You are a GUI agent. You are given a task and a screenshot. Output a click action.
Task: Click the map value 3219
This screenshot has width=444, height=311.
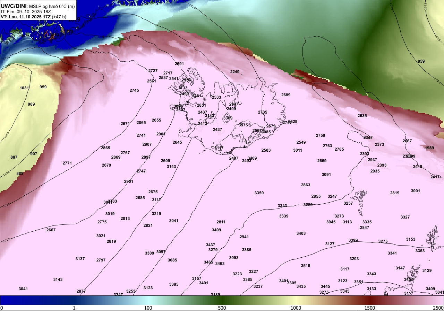pos(156,214)
